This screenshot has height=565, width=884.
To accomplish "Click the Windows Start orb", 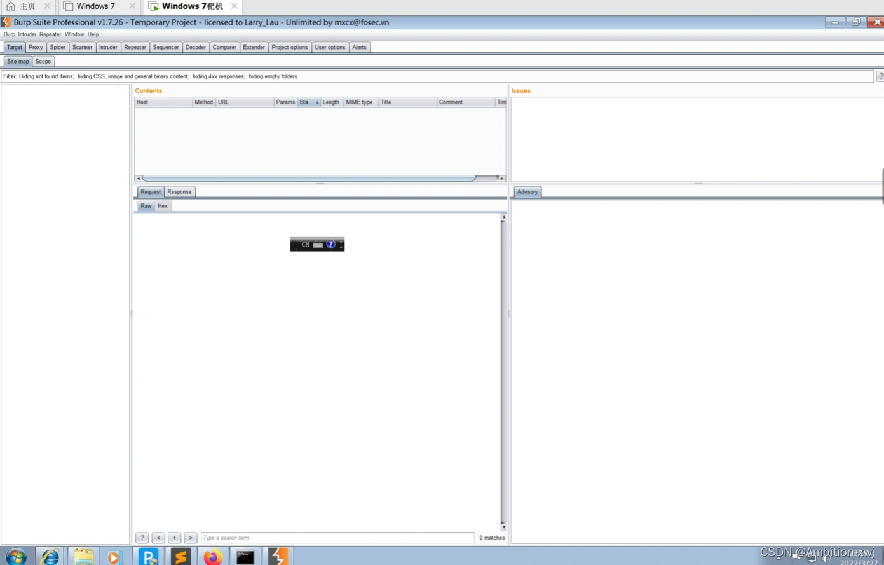I will point(16,557).
